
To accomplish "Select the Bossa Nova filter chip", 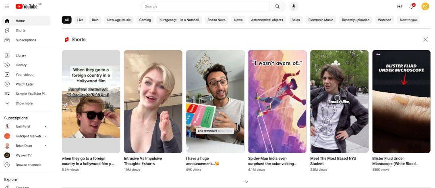I will coord(216,20).
